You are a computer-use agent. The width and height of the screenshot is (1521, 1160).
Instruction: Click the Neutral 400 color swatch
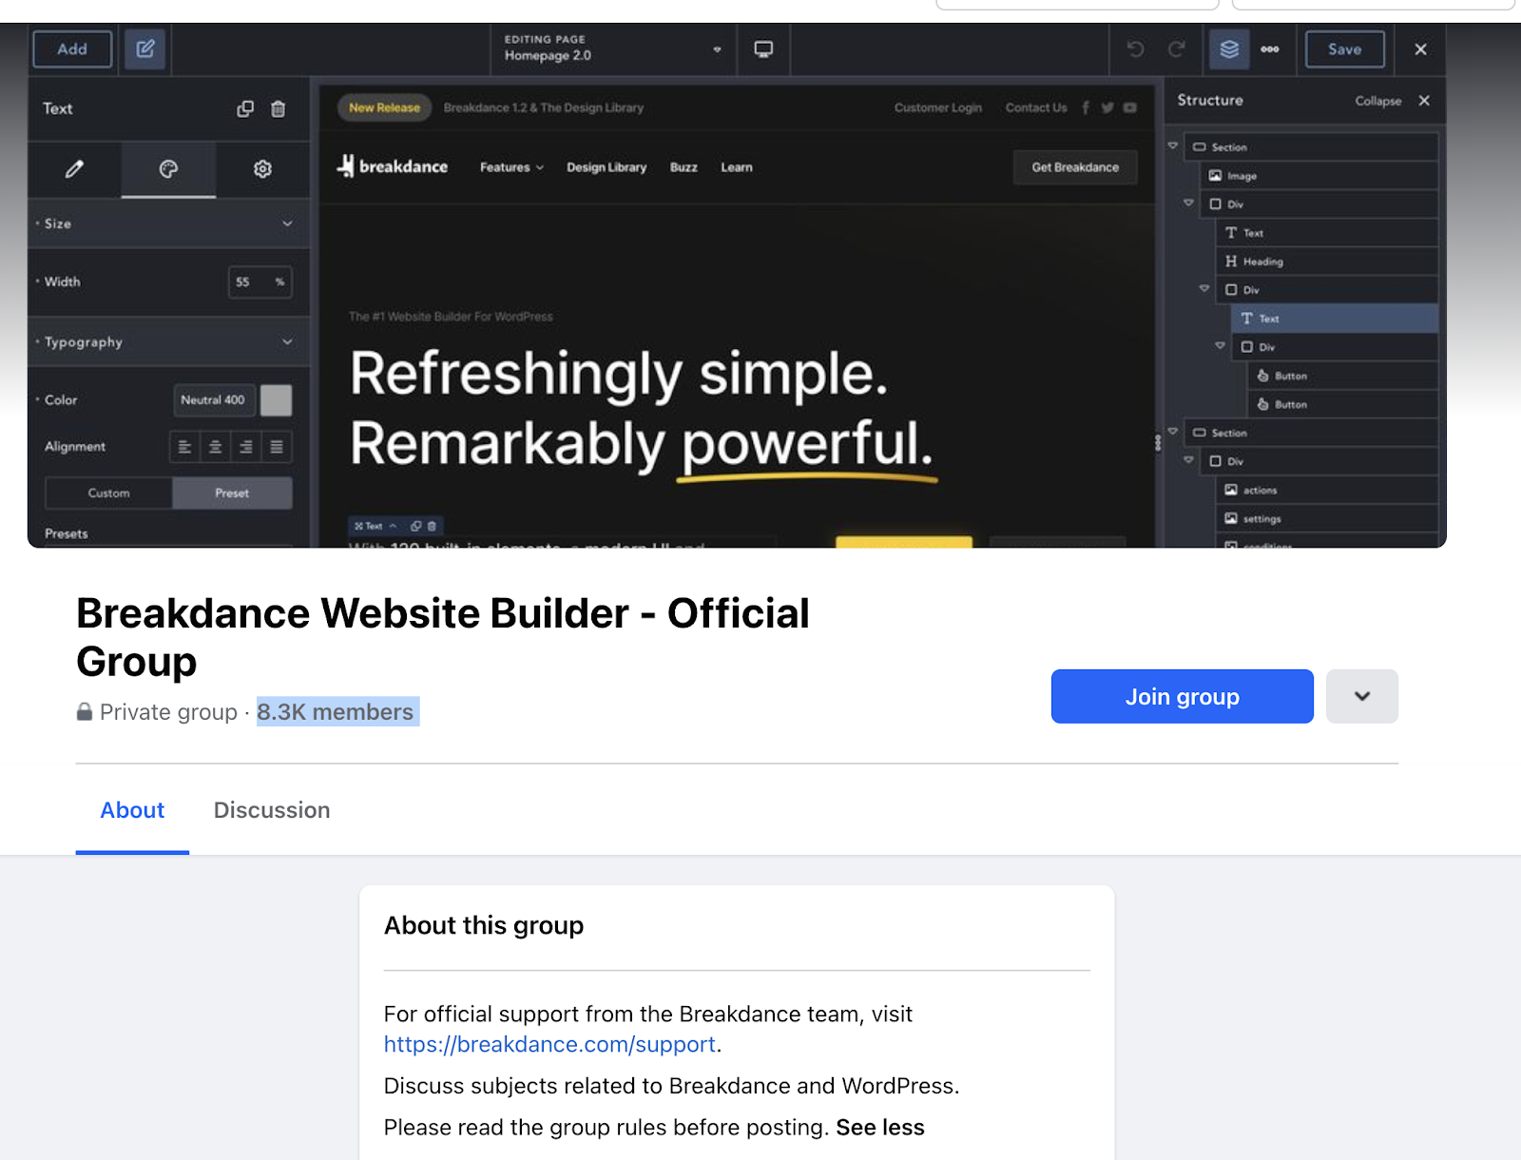coord(276,400)
